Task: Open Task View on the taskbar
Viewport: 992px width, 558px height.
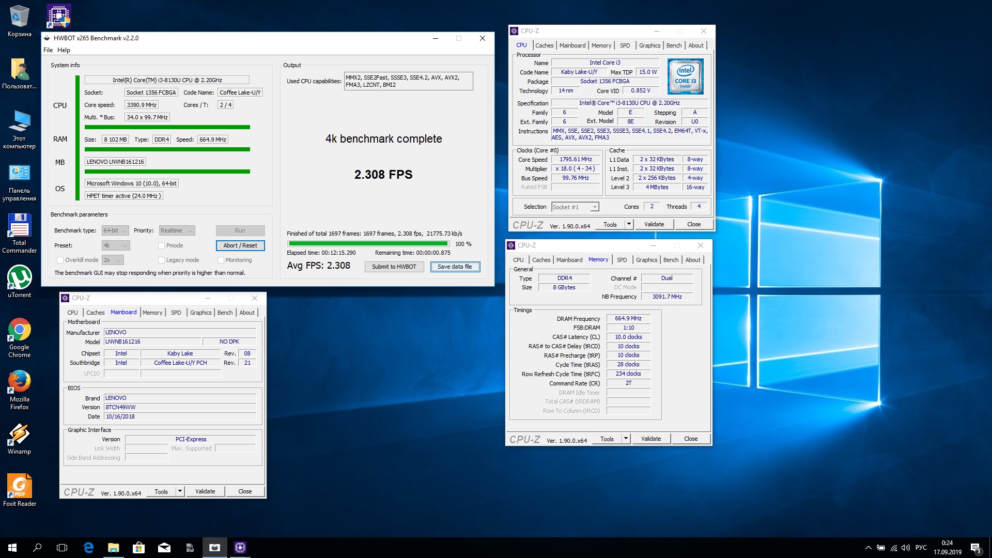Action: pos(62,548)
